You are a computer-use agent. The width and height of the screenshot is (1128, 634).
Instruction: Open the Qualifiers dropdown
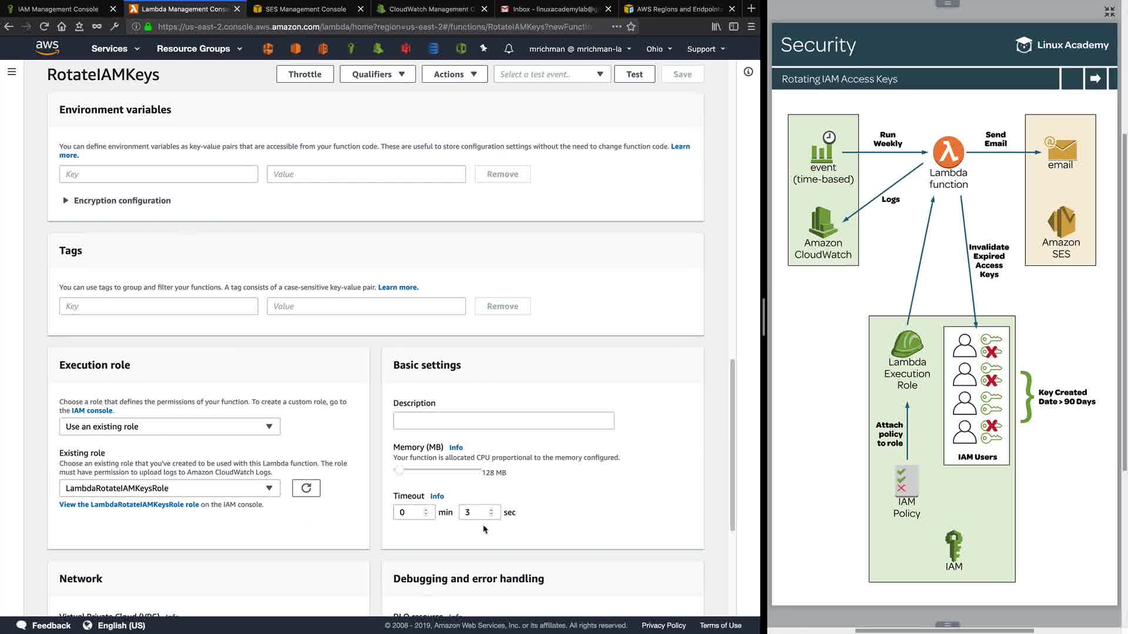[x=378, y=74]
